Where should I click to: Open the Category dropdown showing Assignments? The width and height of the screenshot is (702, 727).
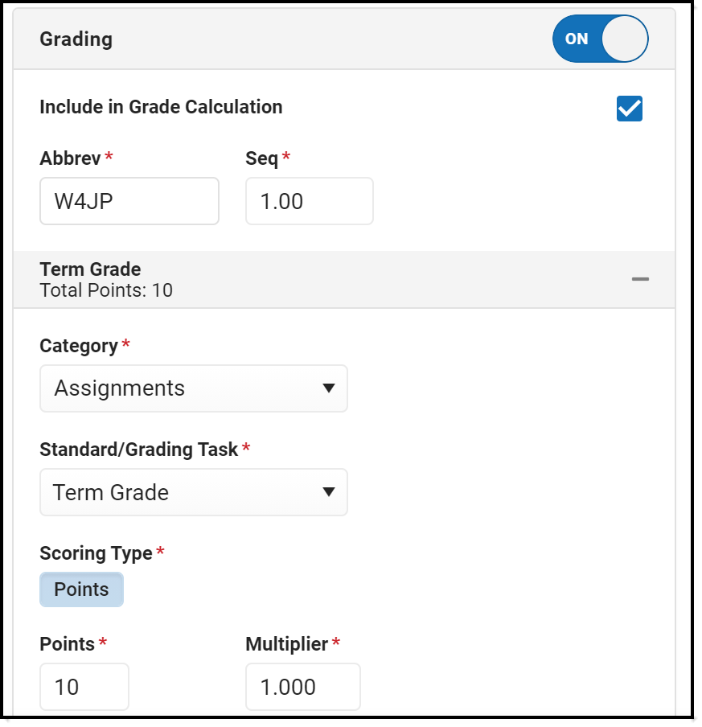tap(194, 388)
